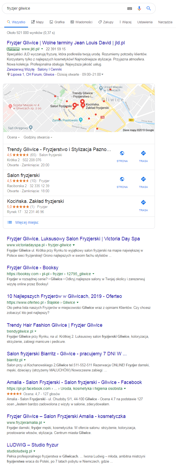Click the on-screen keyboard icon in search bar

(130, 9)
